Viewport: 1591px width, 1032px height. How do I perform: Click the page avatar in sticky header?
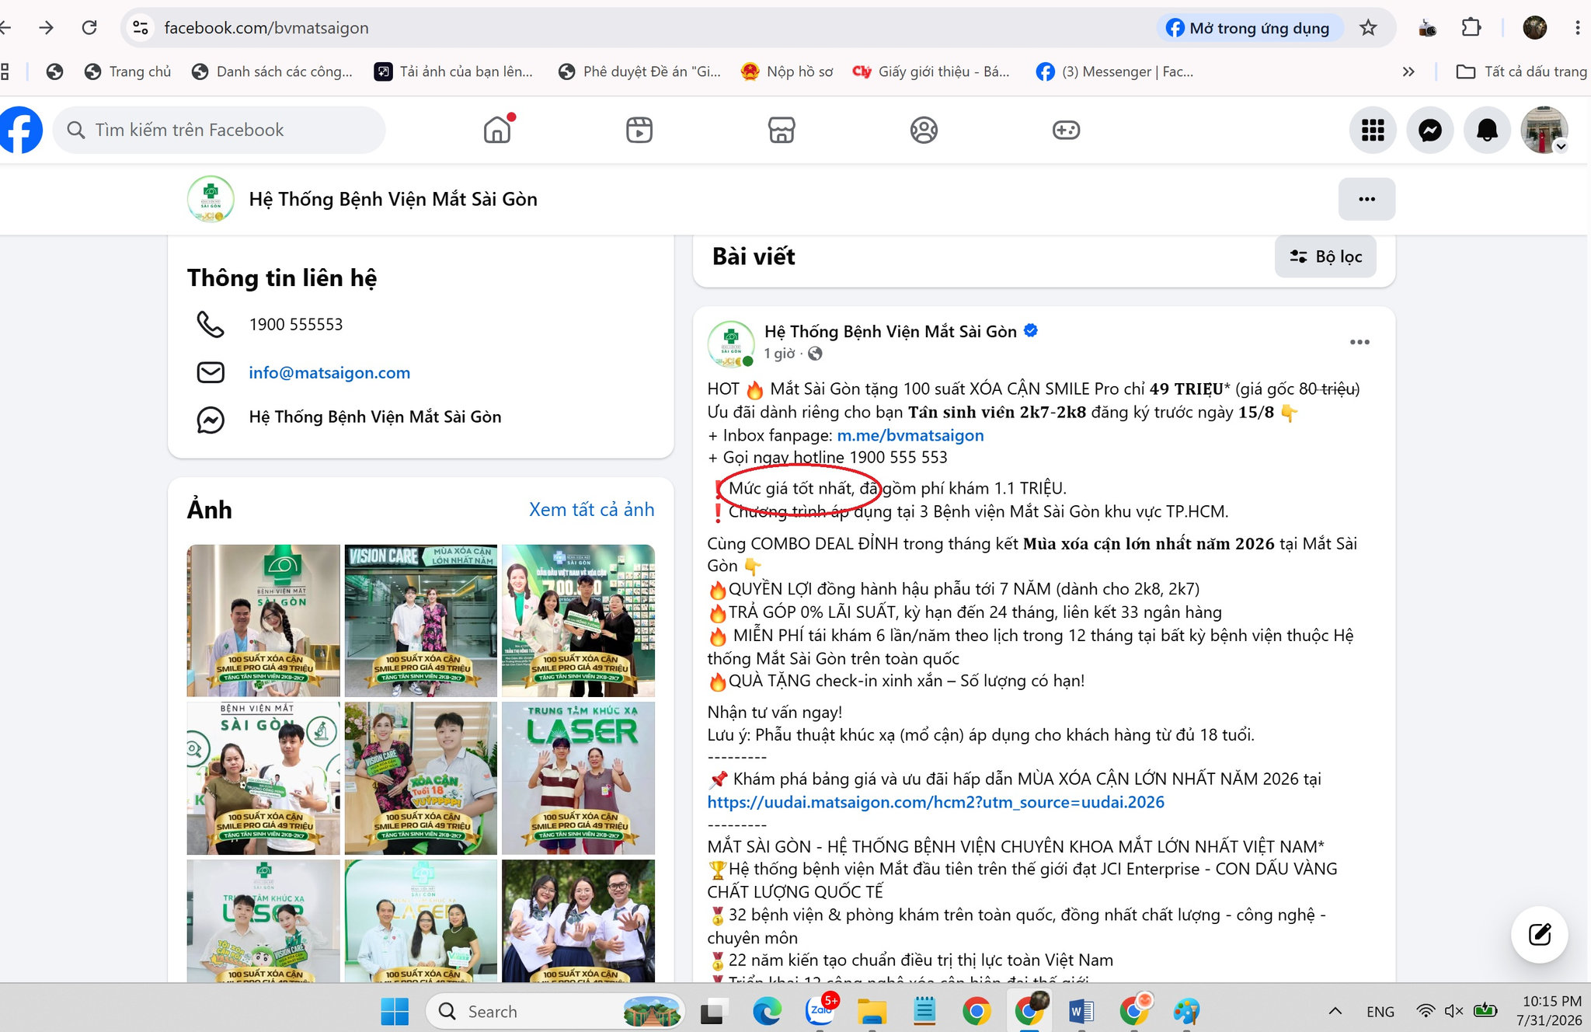[x=211, y=199]
